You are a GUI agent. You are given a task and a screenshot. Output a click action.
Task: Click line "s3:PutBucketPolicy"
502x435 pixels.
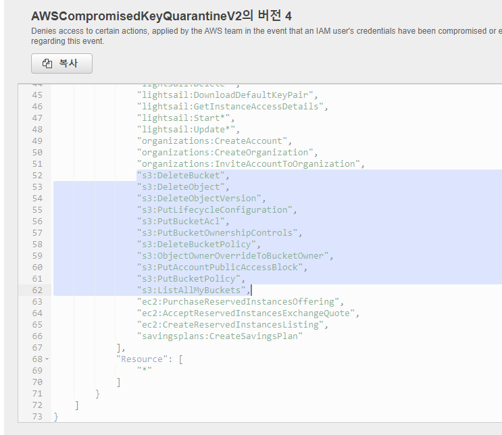tap(191, 279)
